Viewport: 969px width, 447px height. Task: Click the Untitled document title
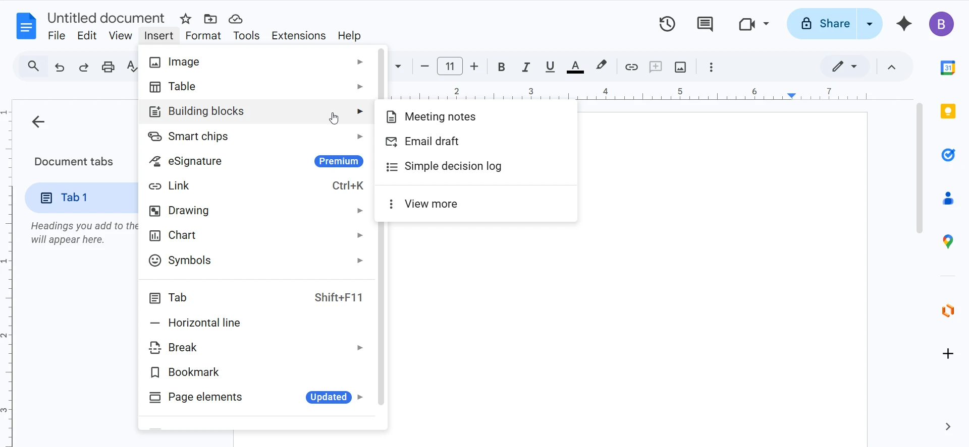coord(106,18)
